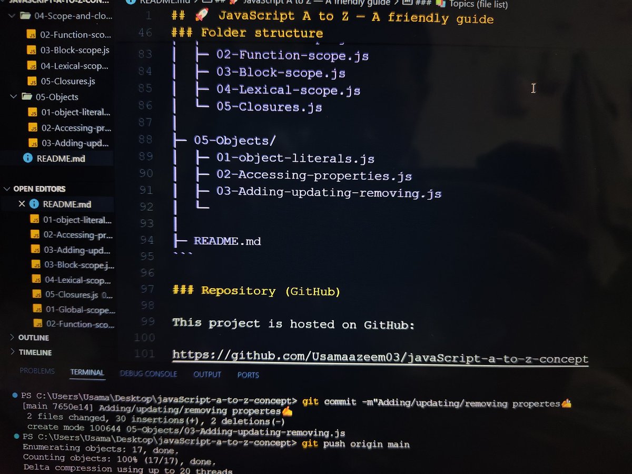
Task: Open the GitHub repository URL link
Action: [x=380, y=358]
